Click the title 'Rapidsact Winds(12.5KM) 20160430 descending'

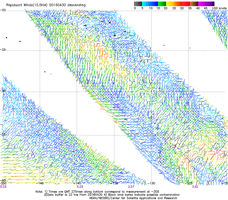[46, 5]
